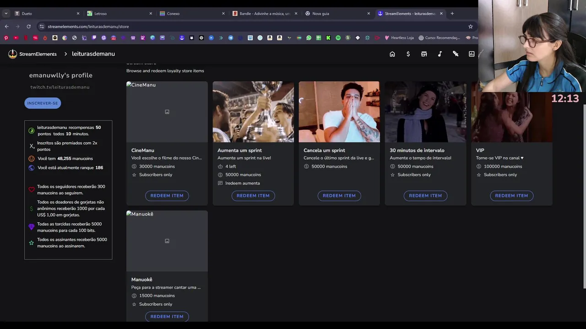Open the YouTube bookmark icon
586x329 pixels.
point(16,38)
